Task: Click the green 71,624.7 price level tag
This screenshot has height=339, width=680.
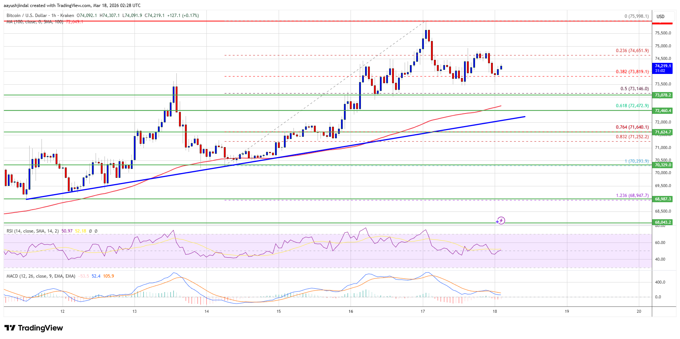Action: (x=663, y=132)
